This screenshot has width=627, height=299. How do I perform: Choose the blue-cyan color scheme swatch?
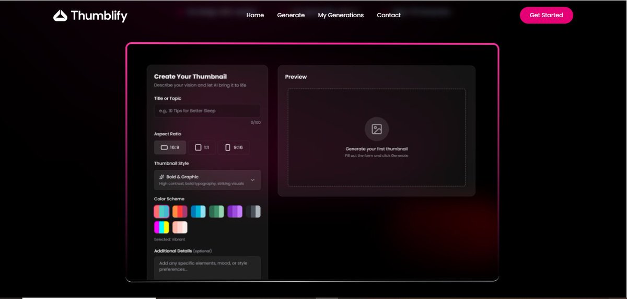point(198,211)
